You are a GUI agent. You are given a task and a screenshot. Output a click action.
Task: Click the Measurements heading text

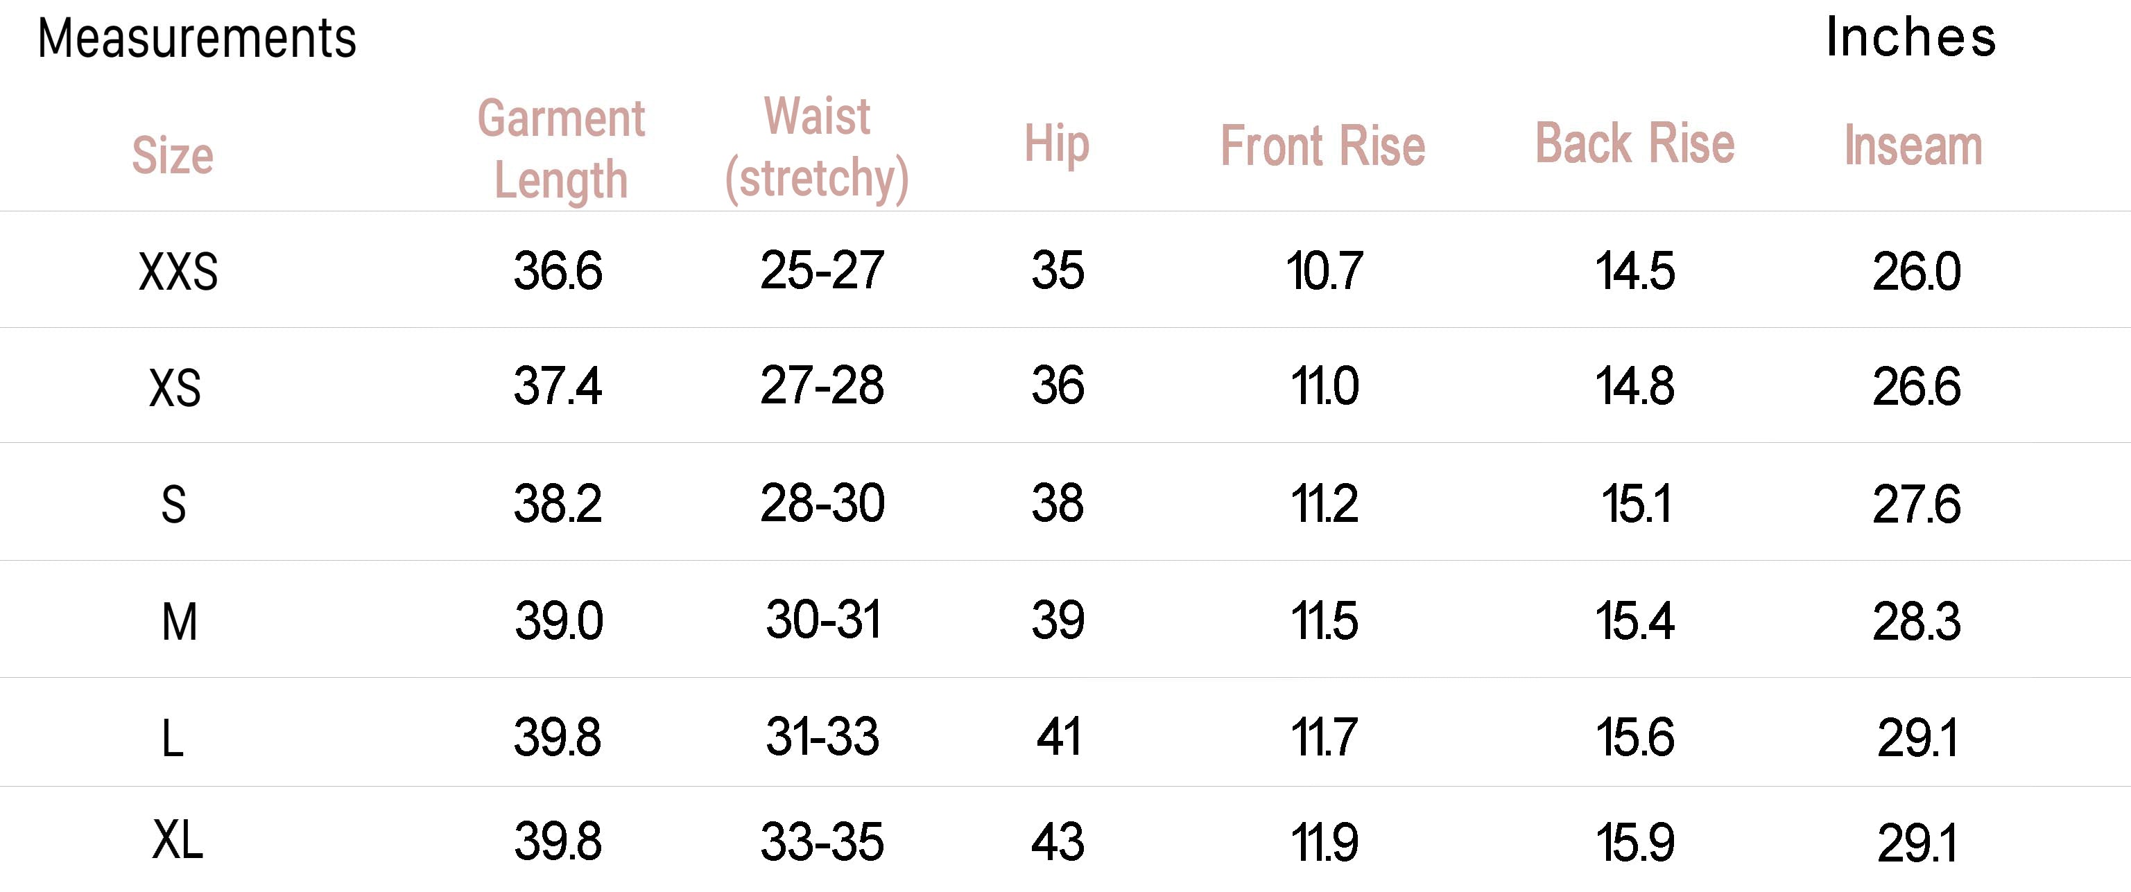(x=197, y=38)
